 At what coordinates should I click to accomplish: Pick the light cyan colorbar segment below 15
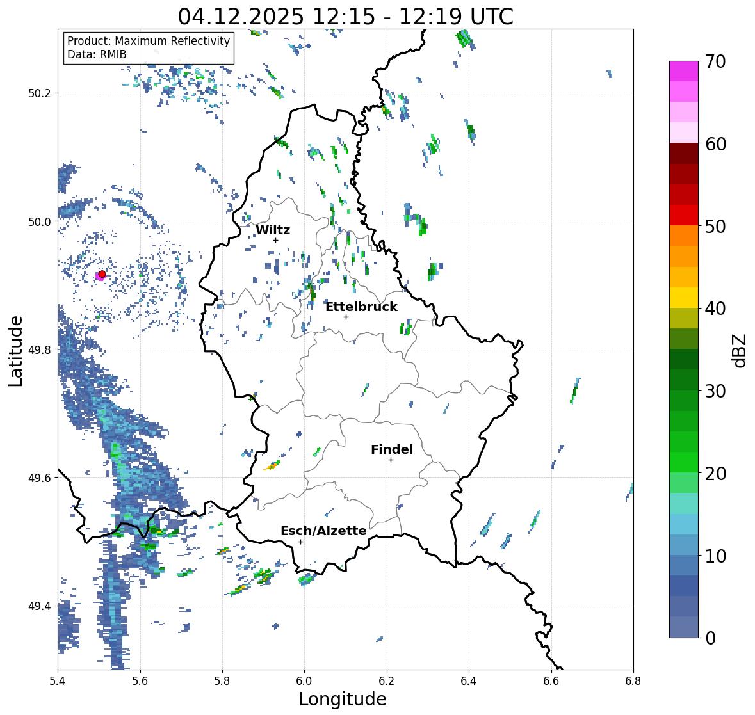pyautogui.click(x=684, y=524)
